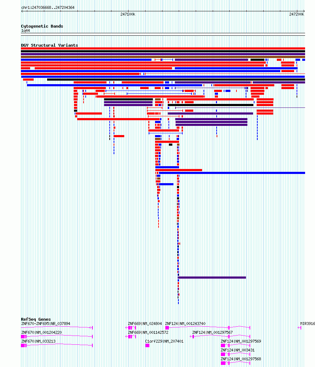This screenshot has width=315, height=367.
Task: Open the ZNF670|NM_033213 gene label
Action: (x=38, y=341)
